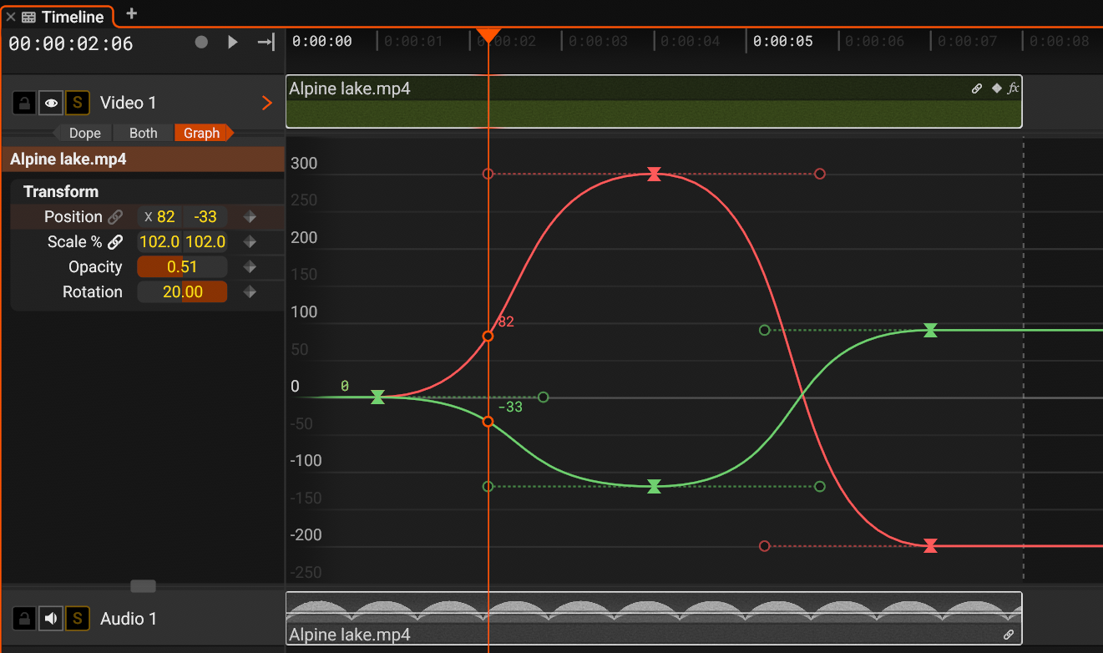Select red keyframe at peak 300
1103x653 pixels.
655,174
